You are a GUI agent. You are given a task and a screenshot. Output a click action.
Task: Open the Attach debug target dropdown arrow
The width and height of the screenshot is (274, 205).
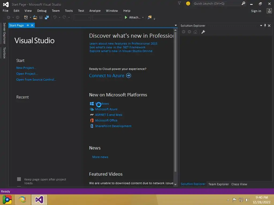coord(143,17)
